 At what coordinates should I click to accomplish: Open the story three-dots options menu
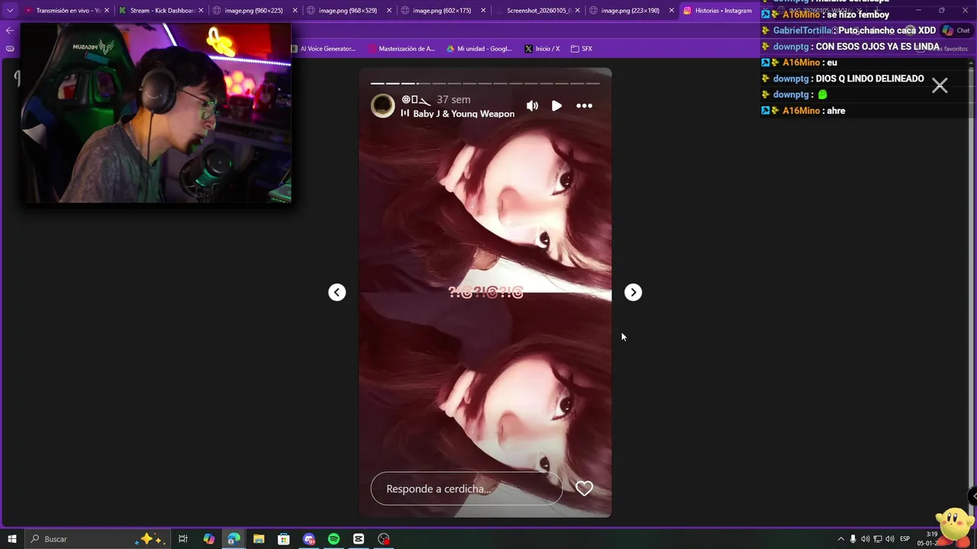tap(584, 106)
